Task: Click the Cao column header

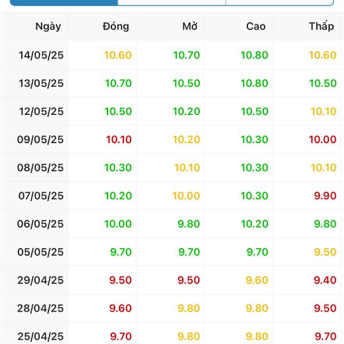Action: coord(256,26)
